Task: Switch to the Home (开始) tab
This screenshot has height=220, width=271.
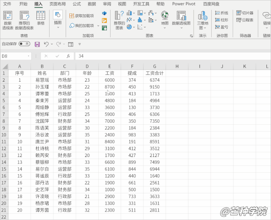Action: click(23, 4)
